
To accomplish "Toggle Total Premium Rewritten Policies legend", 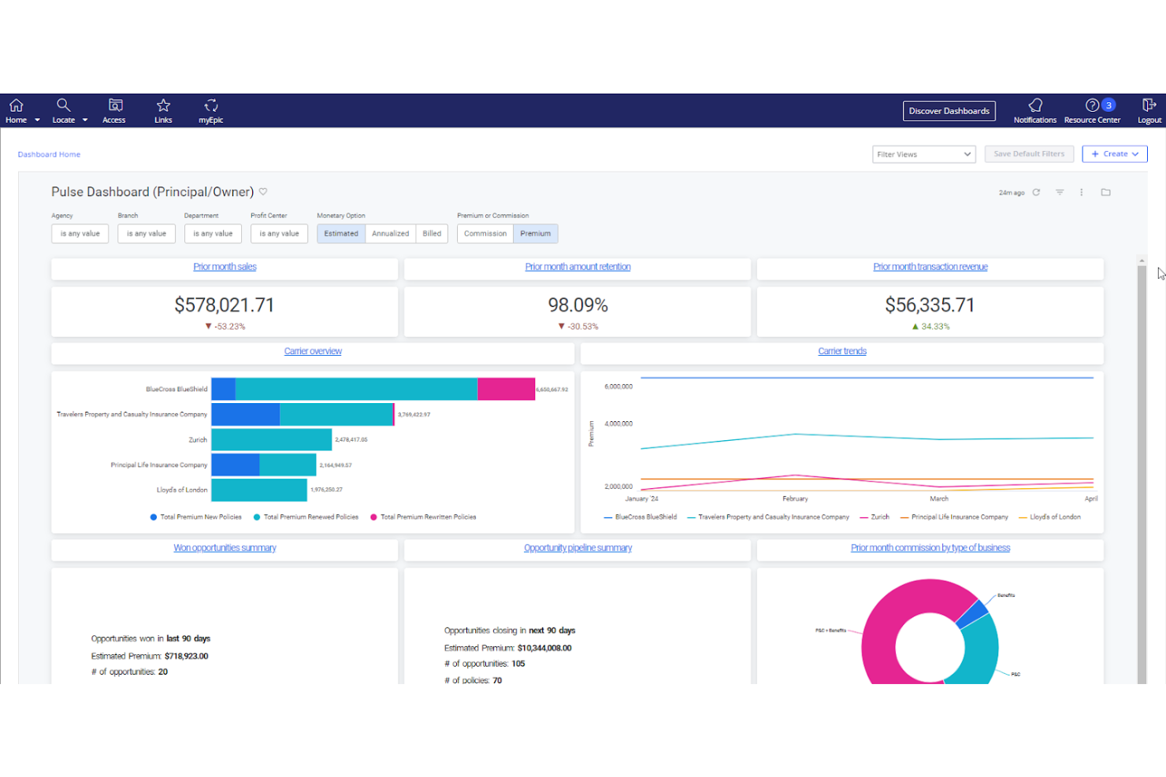I will click(x=423, y=517).
